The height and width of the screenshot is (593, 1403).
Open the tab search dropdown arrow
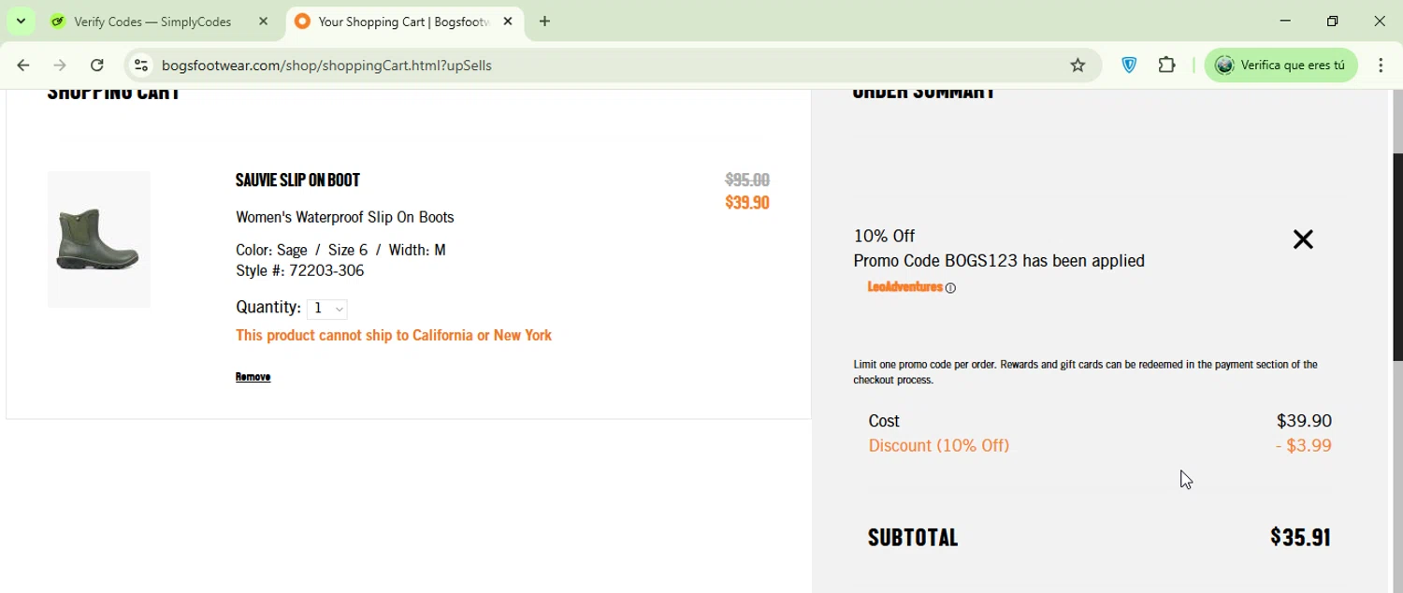coord(21,21)
